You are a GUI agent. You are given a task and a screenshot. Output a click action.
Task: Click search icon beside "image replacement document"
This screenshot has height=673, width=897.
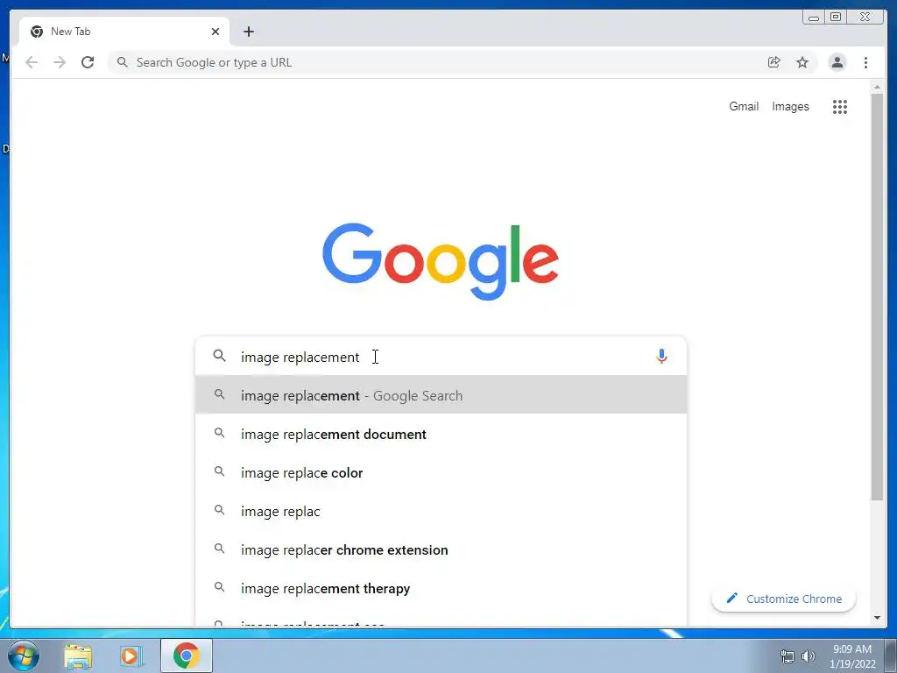point(219,433)
